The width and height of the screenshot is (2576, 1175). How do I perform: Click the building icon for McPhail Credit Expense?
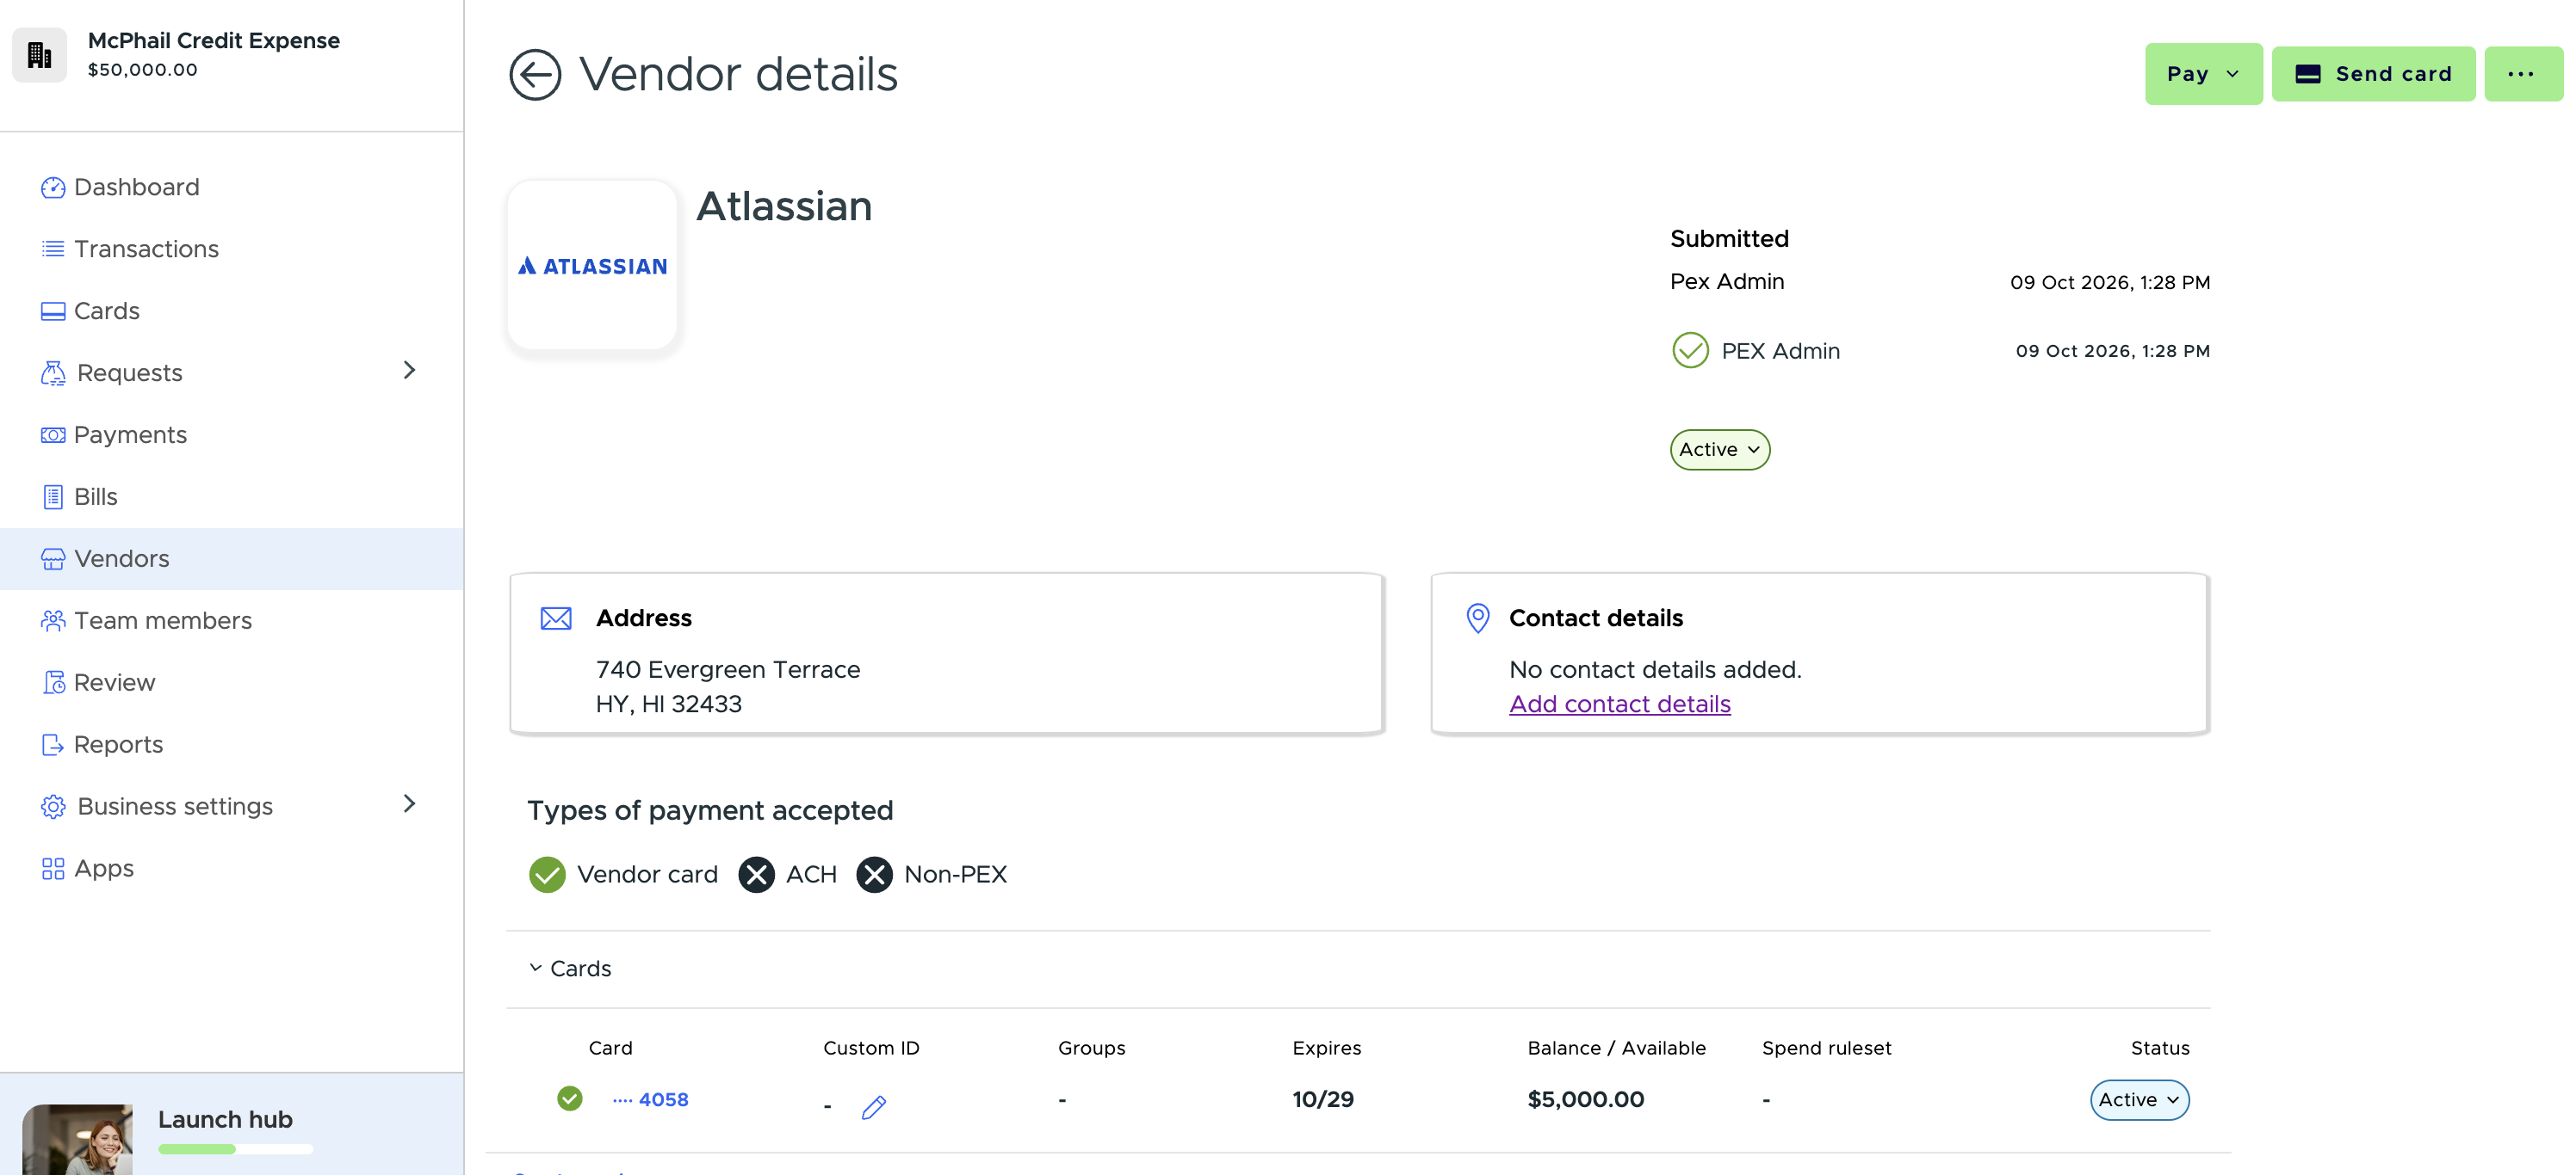point(39,55)
